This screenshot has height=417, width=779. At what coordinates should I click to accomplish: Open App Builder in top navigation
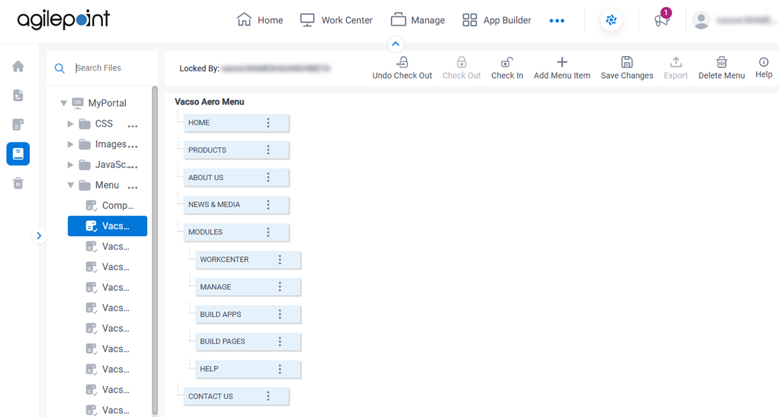497,20
